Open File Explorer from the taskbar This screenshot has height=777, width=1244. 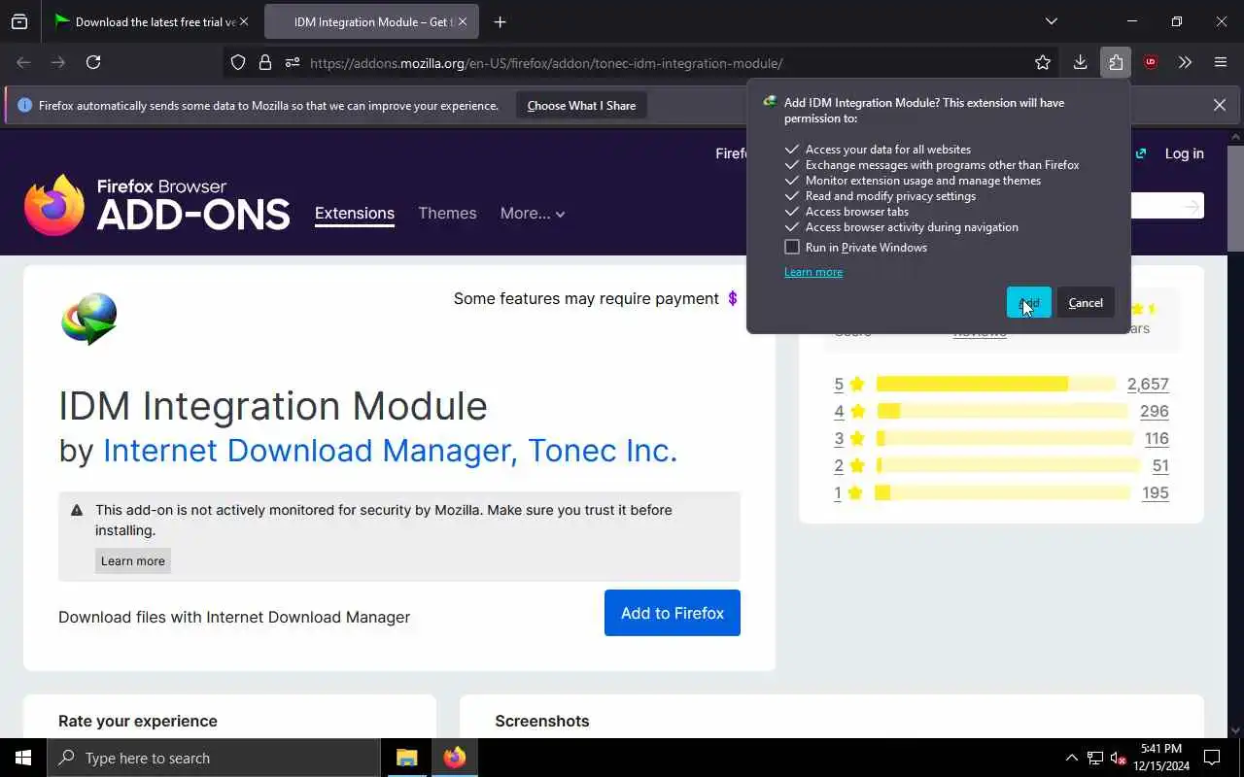point(407,758)
